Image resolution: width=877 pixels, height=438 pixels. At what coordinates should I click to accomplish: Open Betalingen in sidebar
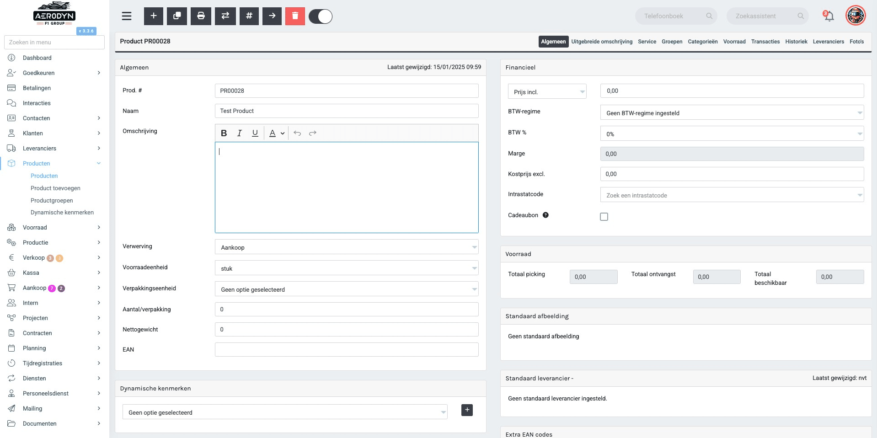[x=37, y=88]
